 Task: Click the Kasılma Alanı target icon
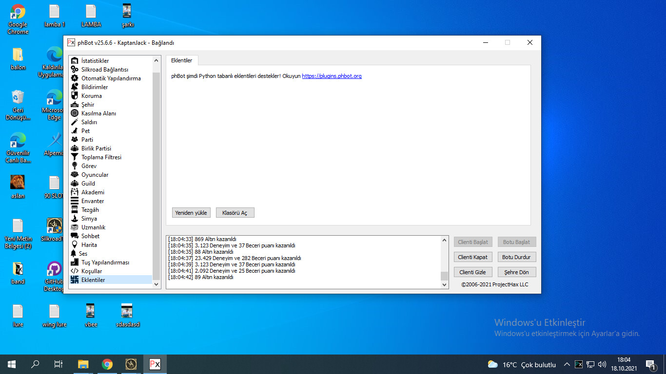coord(75,113)
